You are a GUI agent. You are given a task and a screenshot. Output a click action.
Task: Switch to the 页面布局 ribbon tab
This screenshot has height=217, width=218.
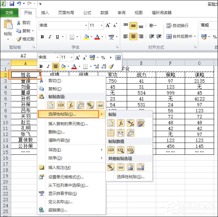(66, 13)
